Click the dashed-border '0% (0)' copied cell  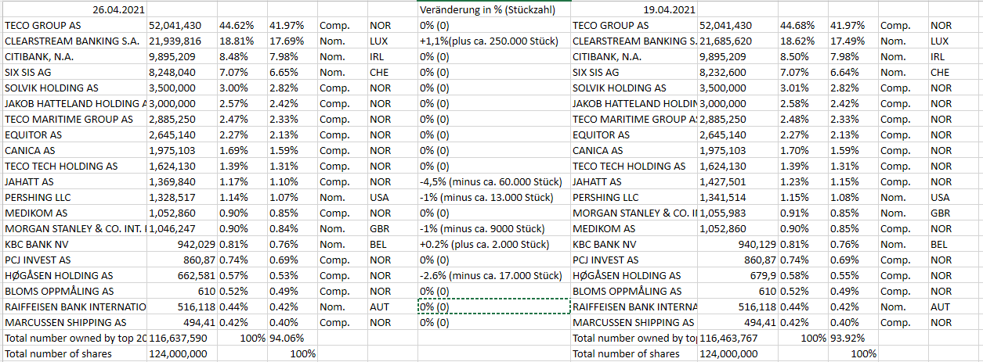point(493,306)
